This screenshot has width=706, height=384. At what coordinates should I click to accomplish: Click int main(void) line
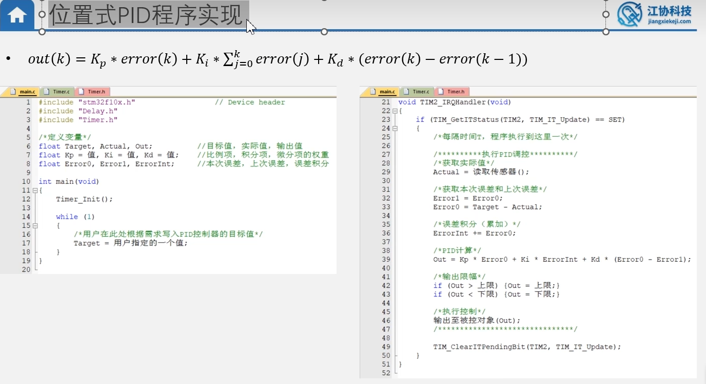pos(69,182)
